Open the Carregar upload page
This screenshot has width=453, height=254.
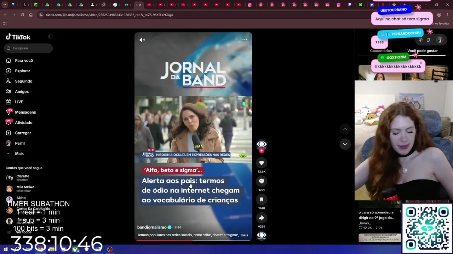(23, 133)
